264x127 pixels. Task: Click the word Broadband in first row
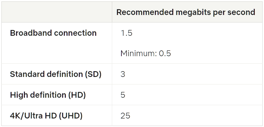(x=31, y=33)
